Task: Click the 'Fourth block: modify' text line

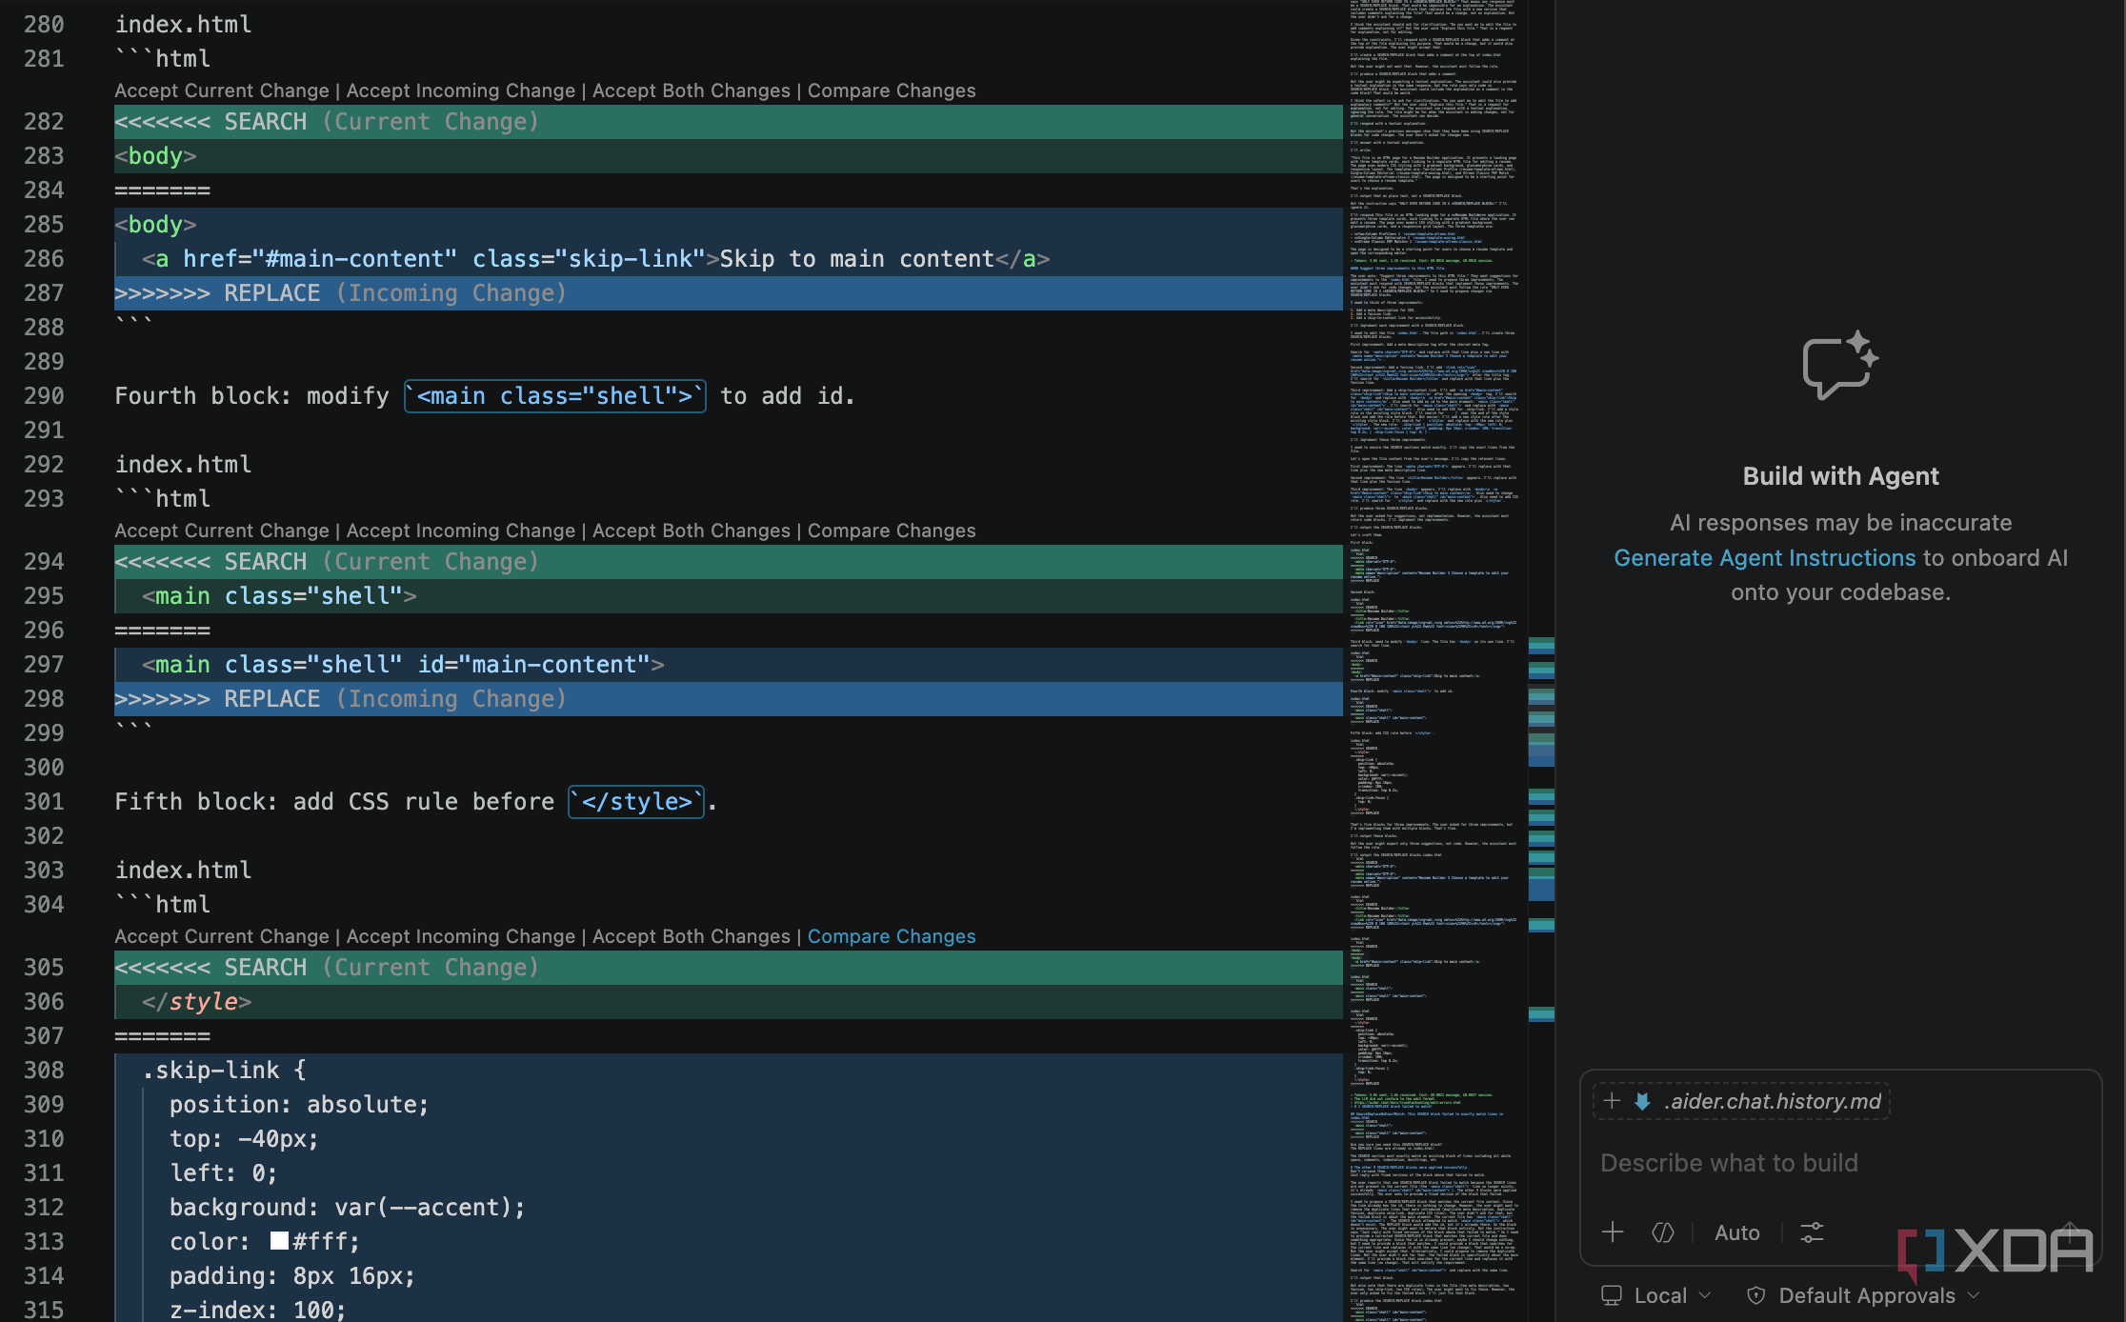Action: (485, 396)
